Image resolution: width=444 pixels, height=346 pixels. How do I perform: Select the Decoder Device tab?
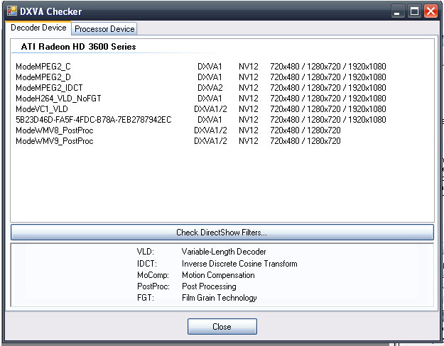coord(38,28)
